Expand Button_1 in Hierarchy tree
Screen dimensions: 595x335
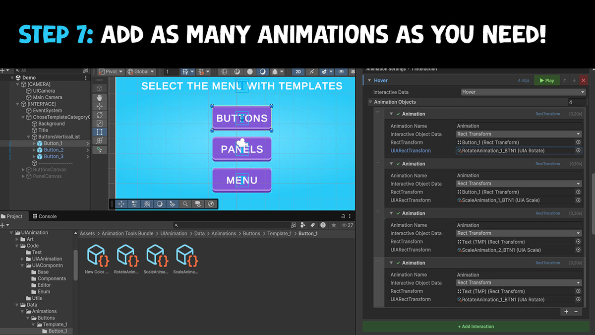click(x=34, y=143)
